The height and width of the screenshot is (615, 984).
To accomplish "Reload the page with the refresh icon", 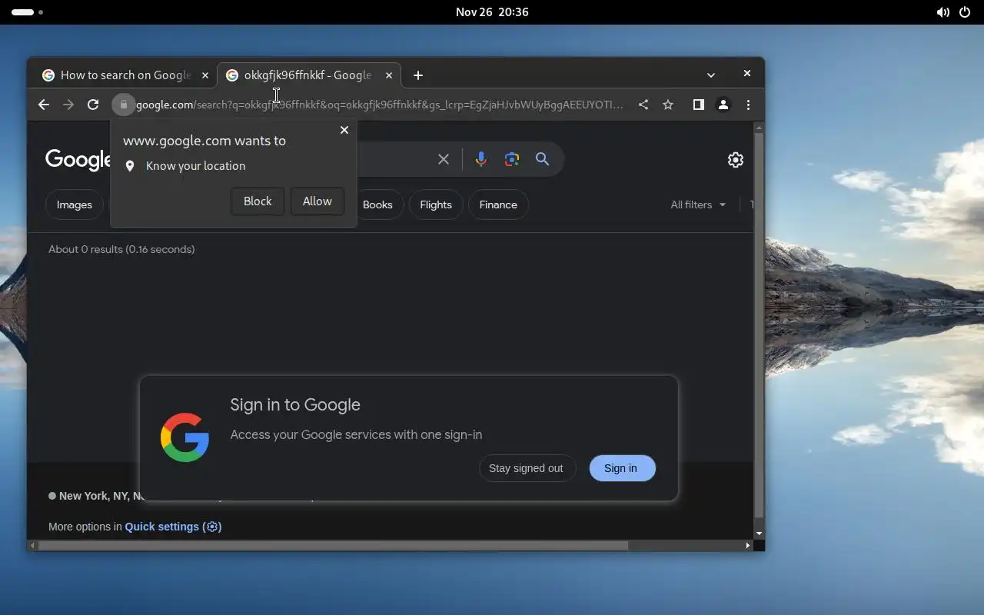I will [93, 105].
